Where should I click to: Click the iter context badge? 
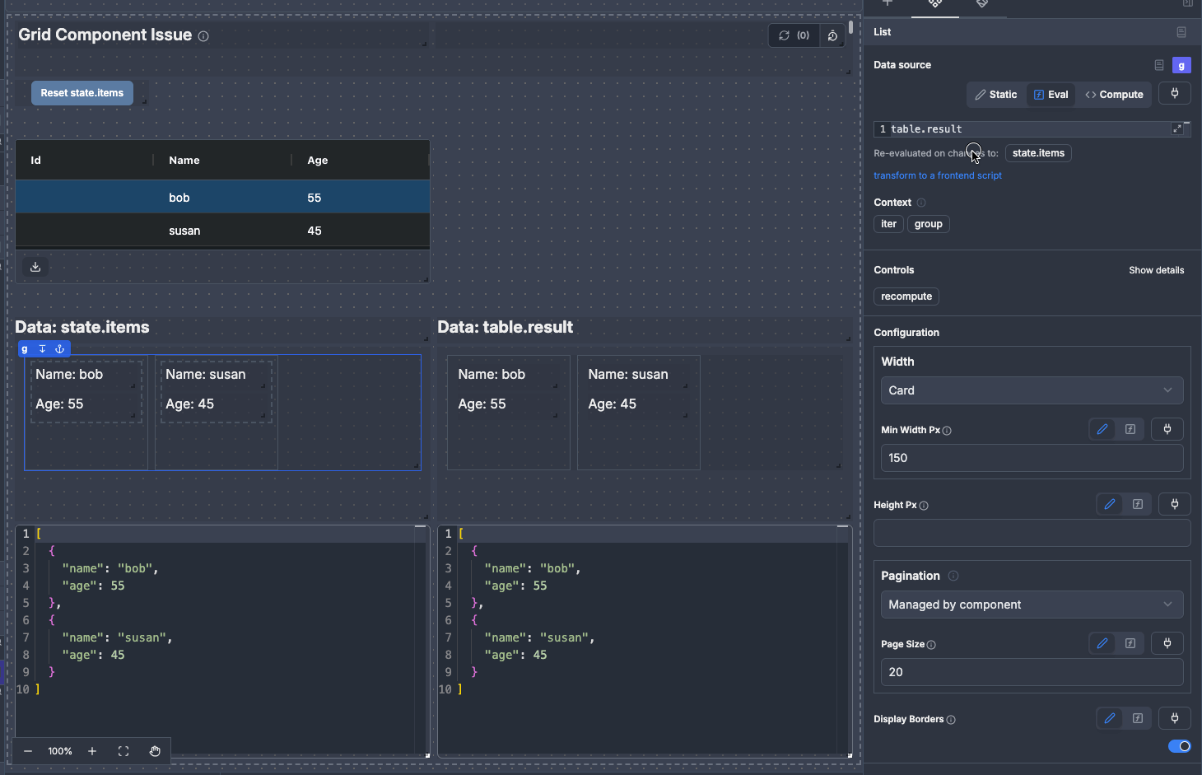888,224
